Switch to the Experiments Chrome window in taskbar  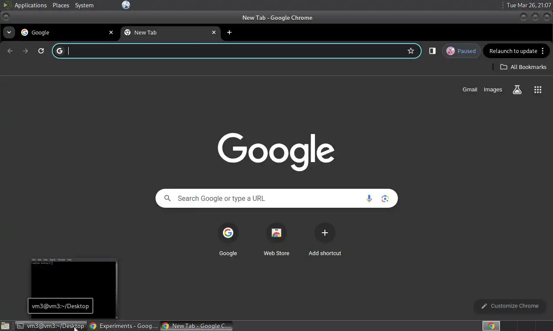point(124,326)
